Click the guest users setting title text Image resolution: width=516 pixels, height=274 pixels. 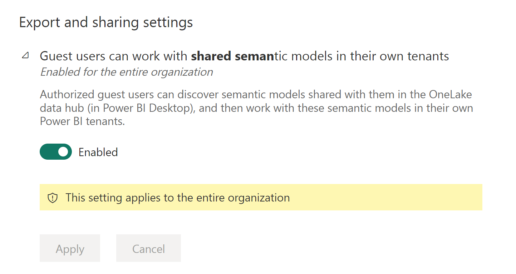(x=244, y=56)
